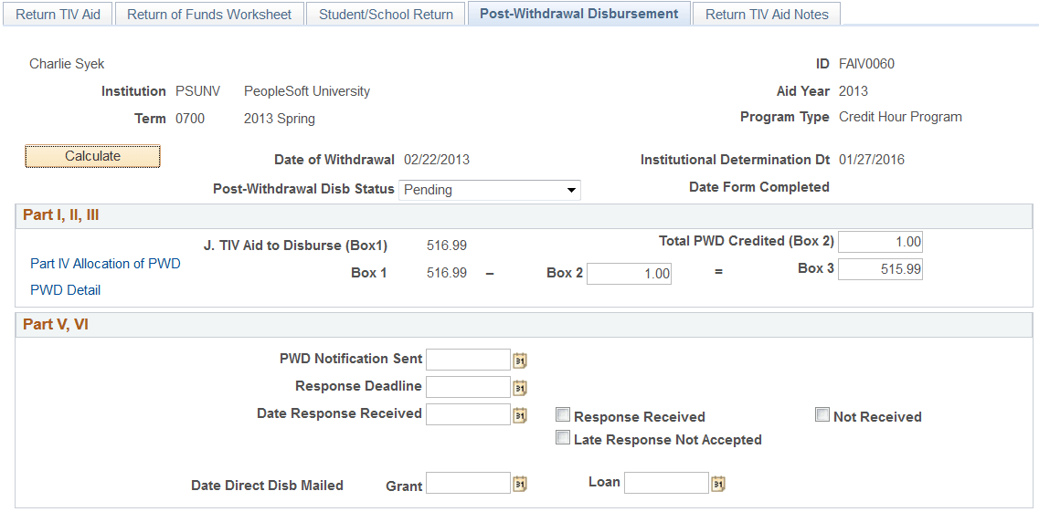Check the Response Received checkbox

(563, 415)
